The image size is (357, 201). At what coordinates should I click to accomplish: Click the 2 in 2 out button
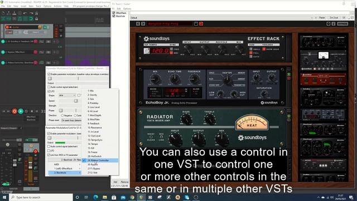pyautogui.click(x=334, y=17)
